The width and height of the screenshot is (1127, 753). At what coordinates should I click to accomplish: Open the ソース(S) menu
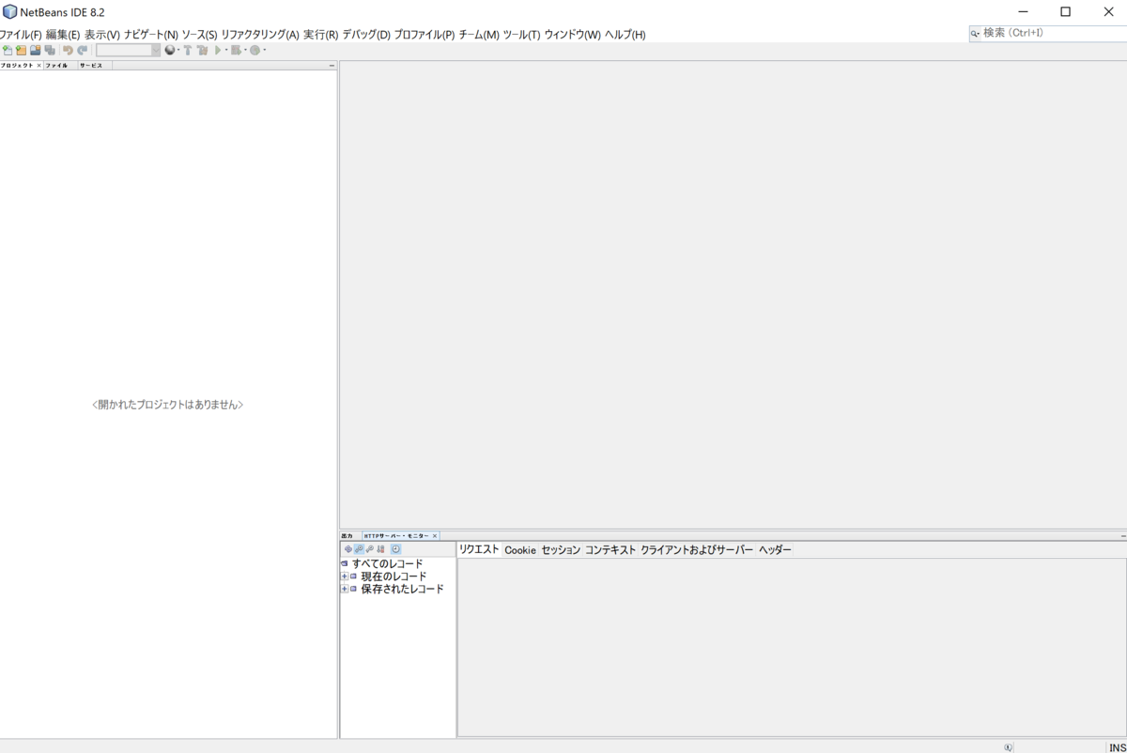click(x=199, y=35)
